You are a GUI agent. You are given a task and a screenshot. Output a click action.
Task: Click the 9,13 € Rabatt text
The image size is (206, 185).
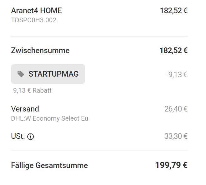click(x=32, y=90)
